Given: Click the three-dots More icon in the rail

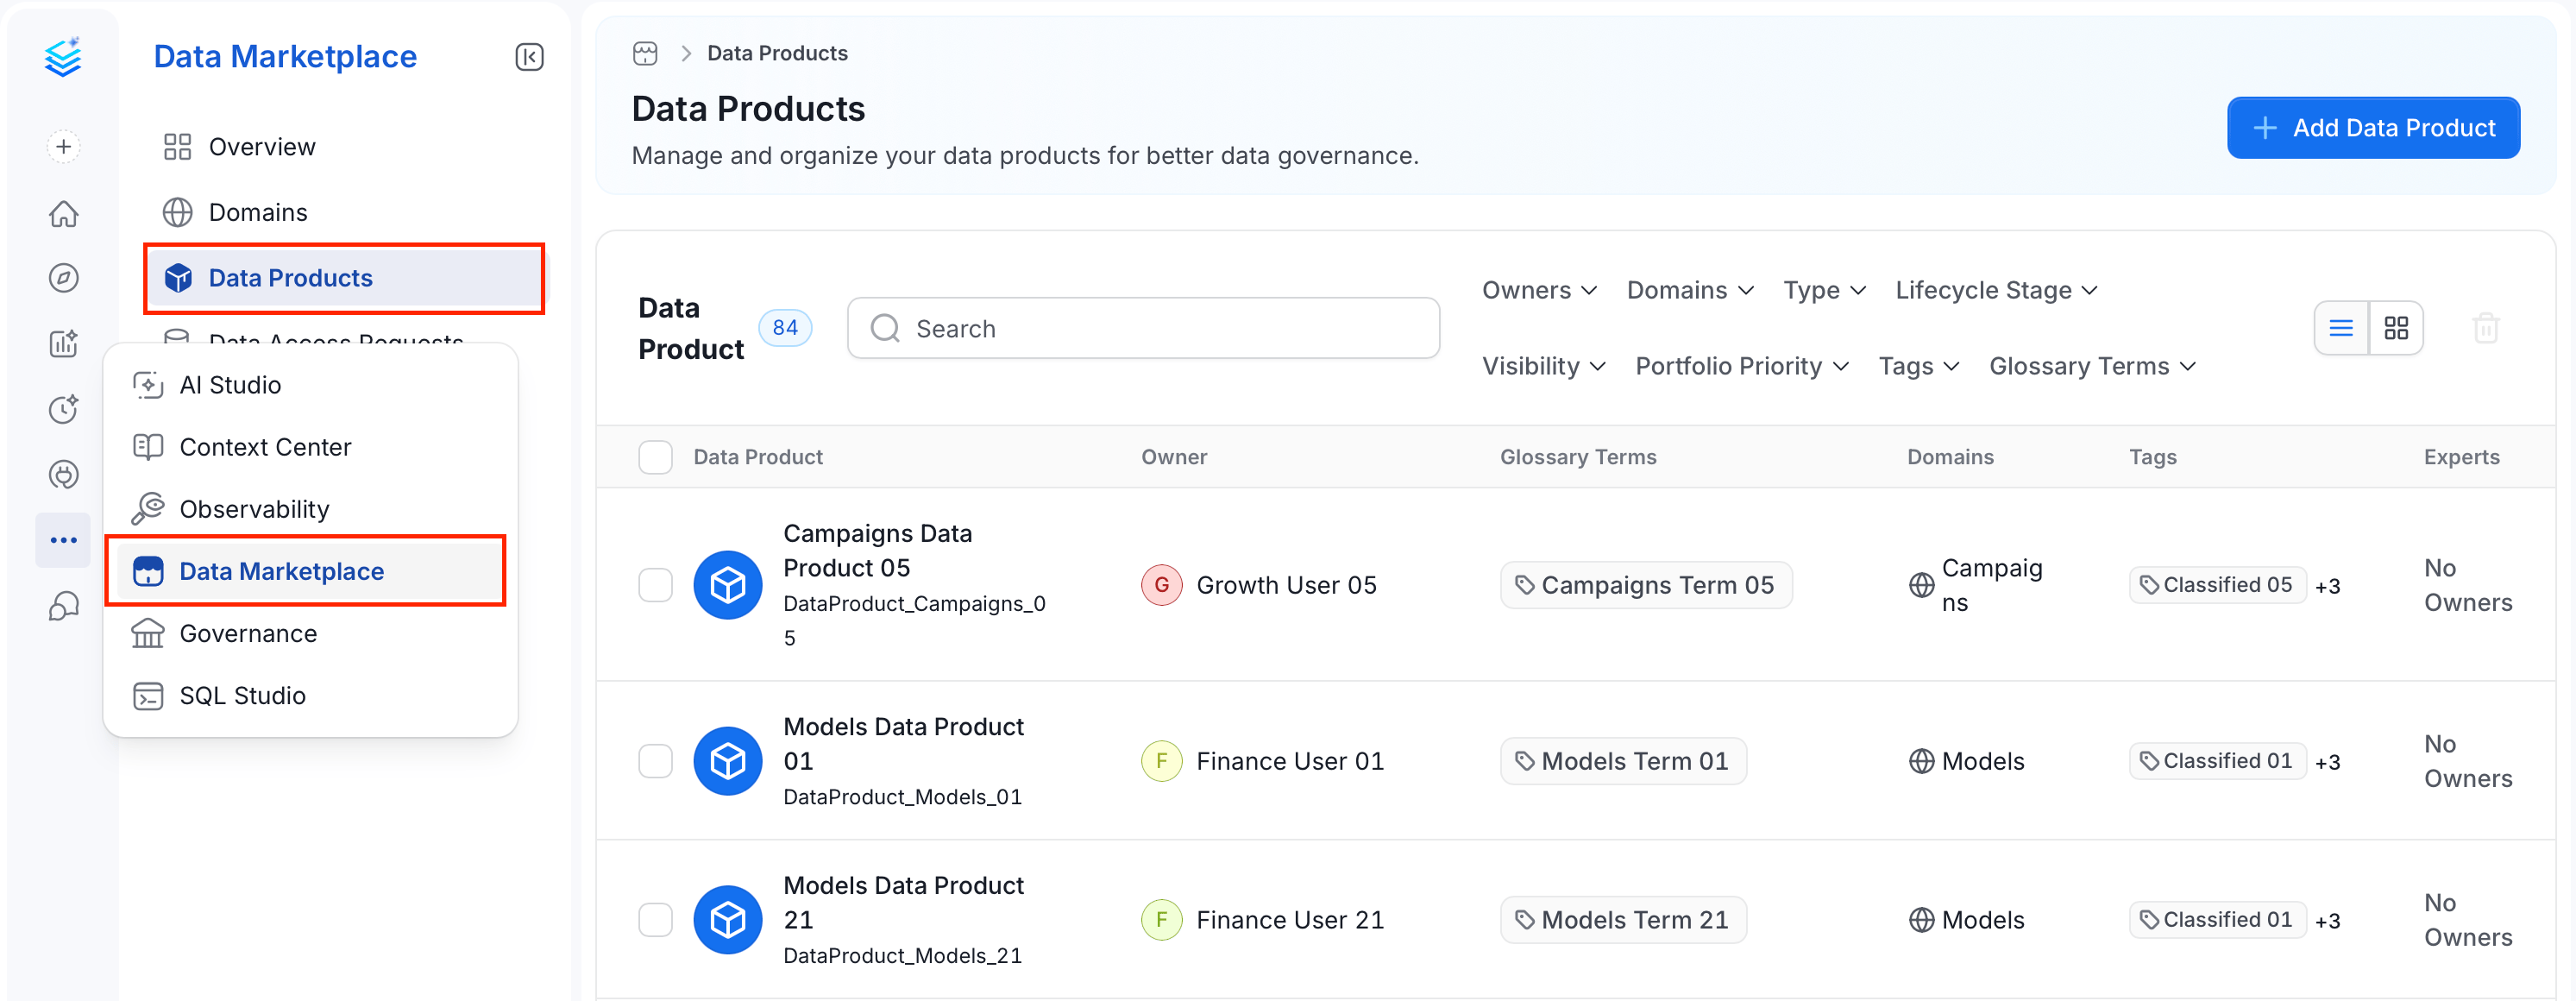Looking at the screenshot, I should [63, 540].
